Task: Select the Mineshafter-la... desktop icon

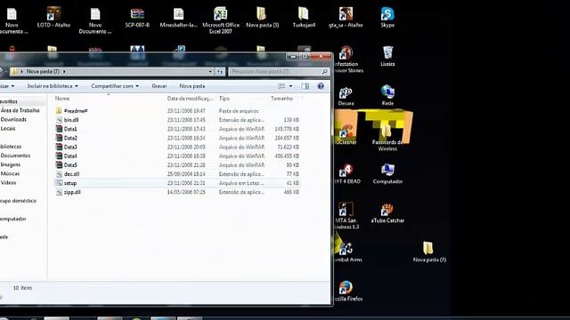Action: (178, 18)
